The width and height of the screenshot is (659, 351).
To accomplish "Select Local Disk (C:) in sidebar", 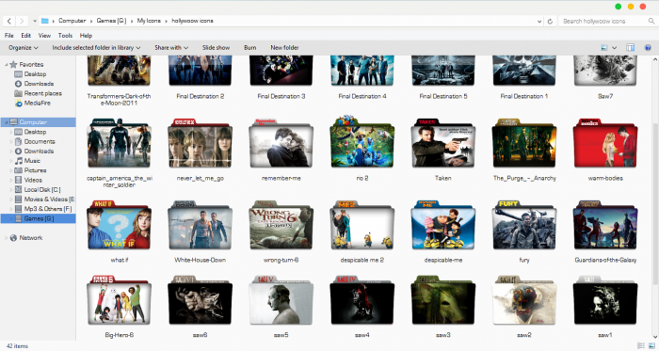I will (38, 189).
